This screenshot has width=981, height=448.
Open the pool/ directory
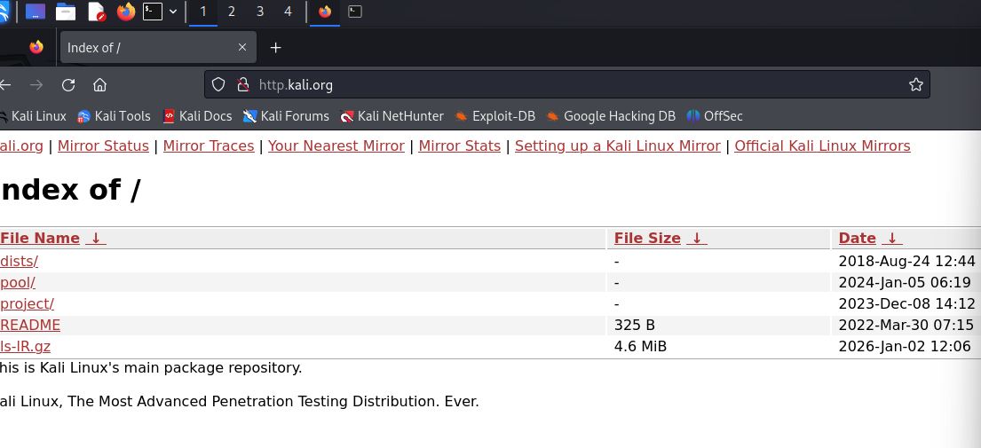coord(18,283)
